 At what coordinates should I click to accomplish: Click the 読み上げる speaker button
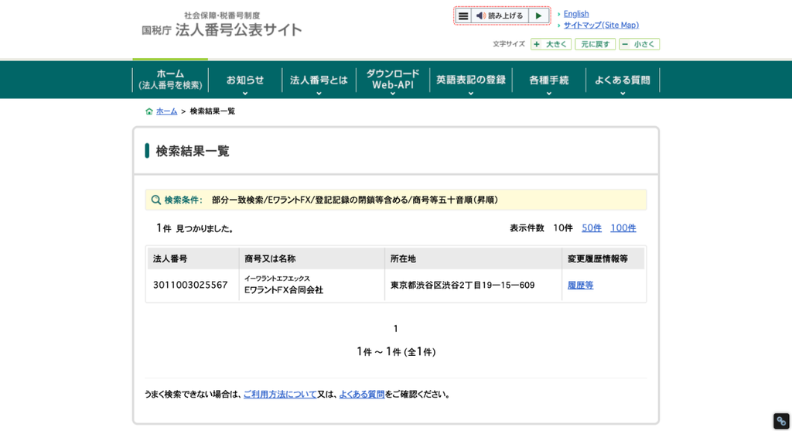coord(500,15)
